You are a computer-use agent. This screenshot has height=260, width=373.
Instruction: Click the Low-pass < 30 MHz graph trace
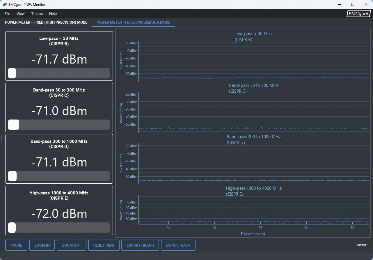254,78
